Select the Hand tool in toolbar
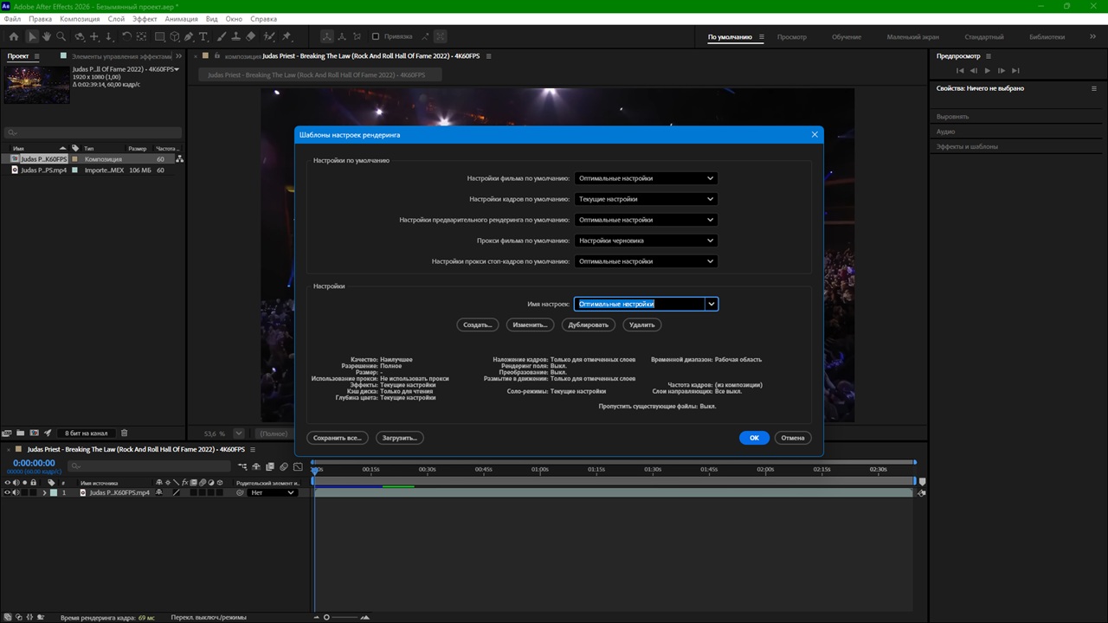 [47, 37]
